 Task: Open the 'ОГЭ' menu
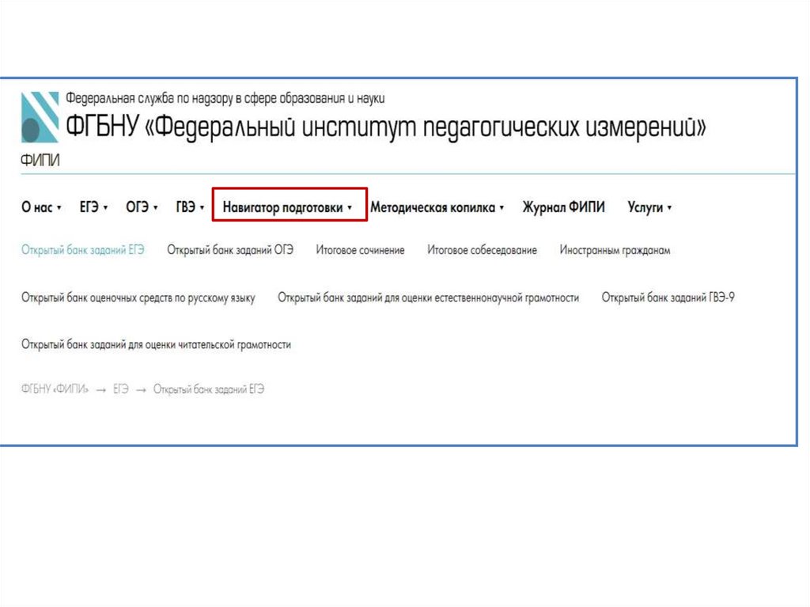[137, 207]
